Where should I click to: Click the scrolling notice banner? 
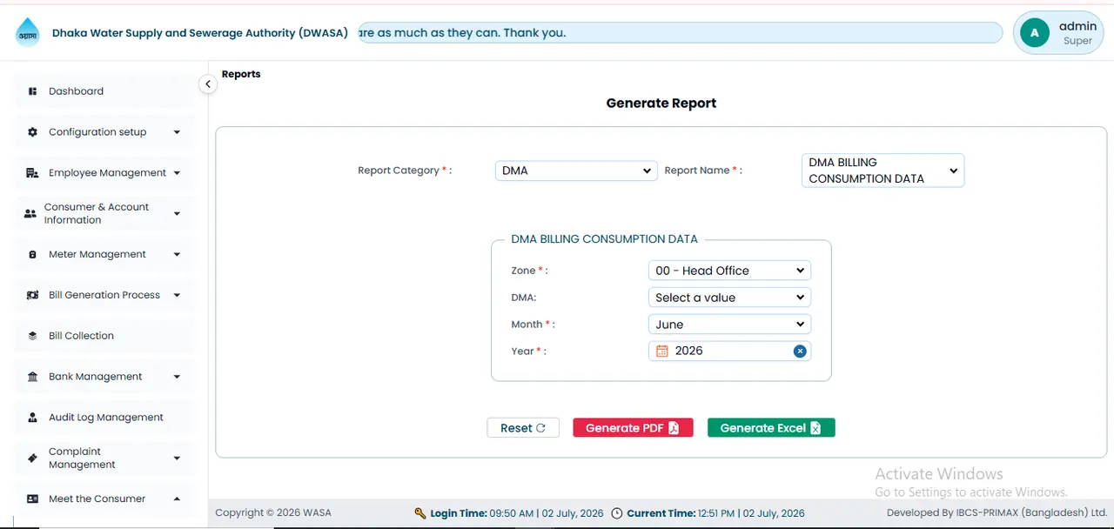click(x=680, y=33)
